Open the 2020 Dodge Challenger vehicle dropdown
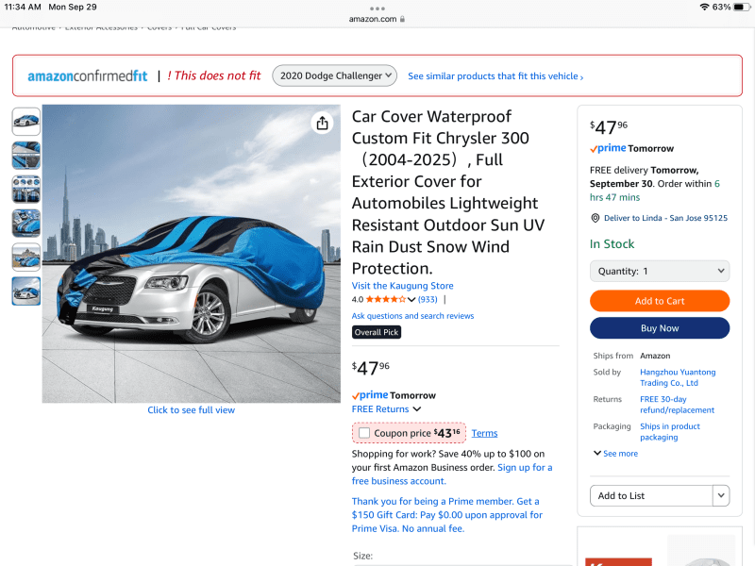The width and height of the screenshot is (755, 566). (335, 75)
